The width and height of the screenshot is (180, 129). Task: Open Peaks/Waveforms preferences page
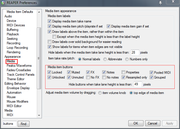(x=19, y=66)
